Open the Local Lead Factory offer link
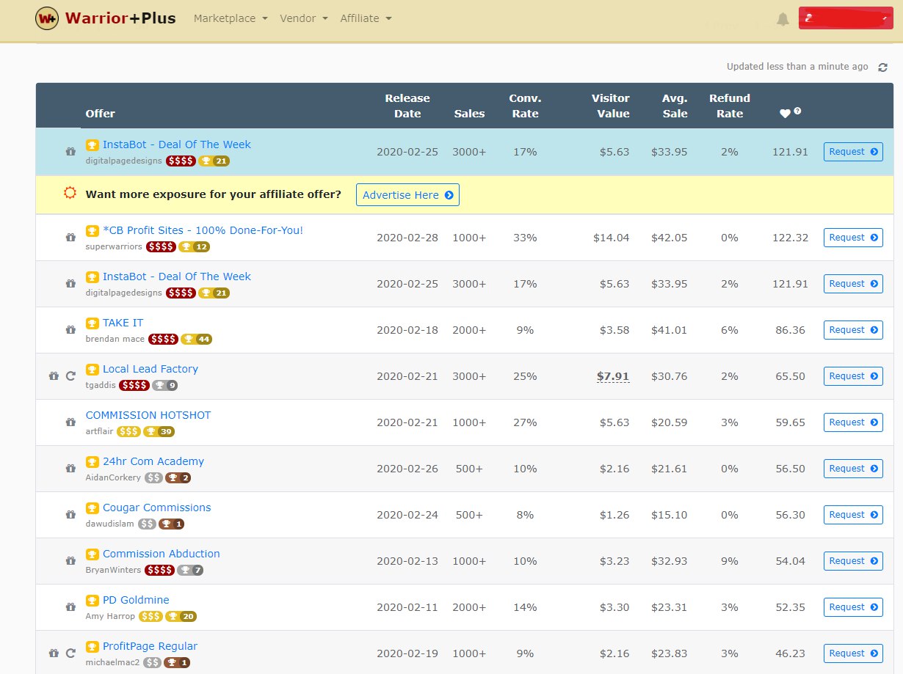The image size is (903, 674). [x=150, y=369]
